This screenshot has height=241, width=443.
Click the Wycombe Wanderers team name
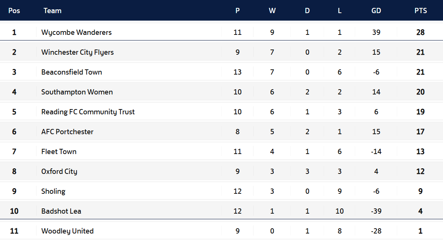coord(77,32)
